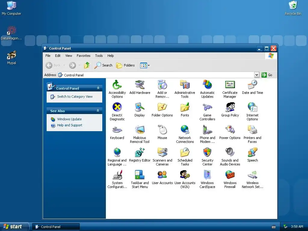
Task: Select the DataWagon desktop shortcut
Action: click(11, 33)
